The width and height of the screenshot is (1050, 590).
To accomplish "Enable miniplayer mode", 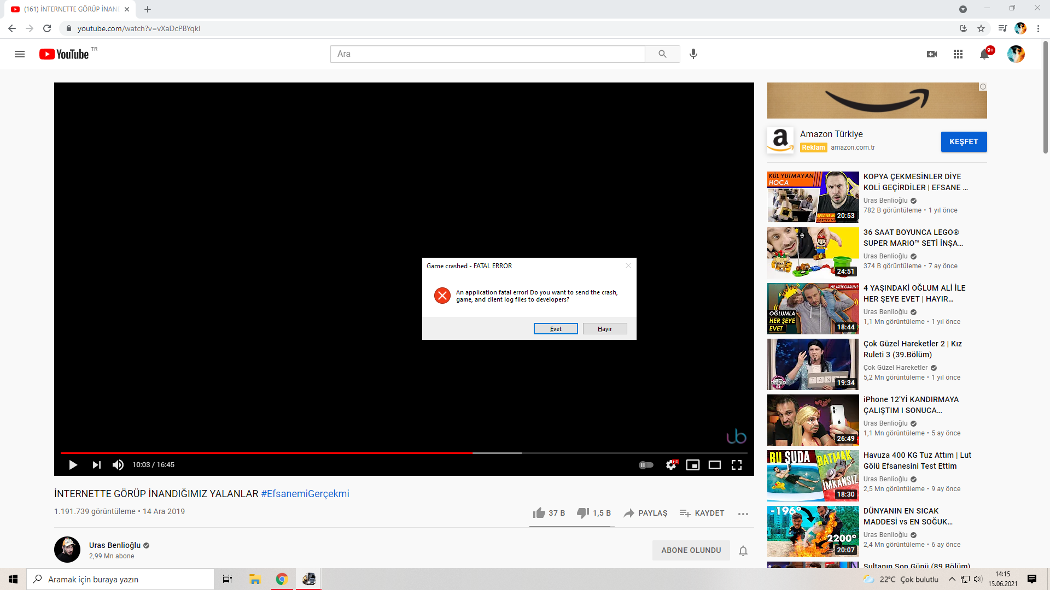I will pos(693,465).
